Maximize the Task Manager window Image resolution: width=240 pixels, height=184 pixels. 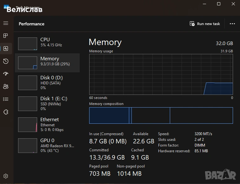pos(219,4)
